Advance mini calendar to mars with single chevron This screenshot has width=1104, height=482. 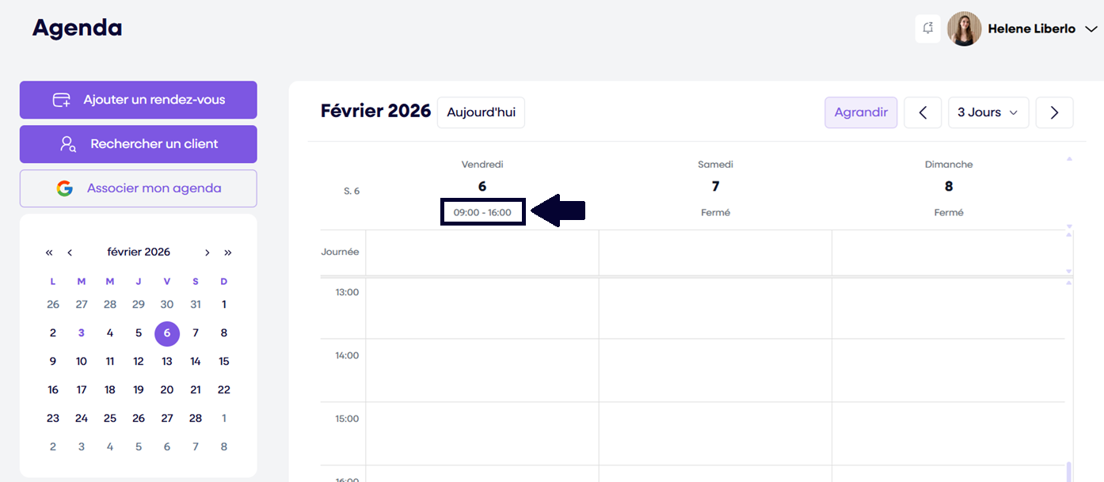[x=207, y=252]
